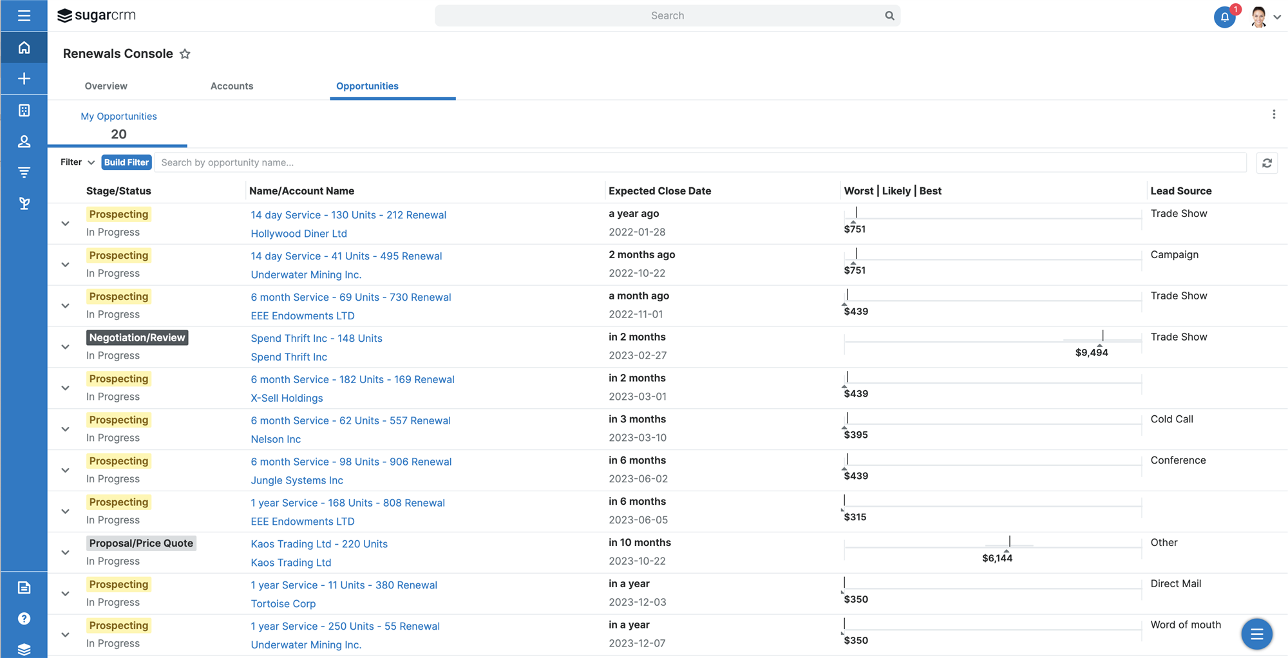Open the help question mark icon
The width and height of the screenshot is (1288, 658).
tap(24, 619)
